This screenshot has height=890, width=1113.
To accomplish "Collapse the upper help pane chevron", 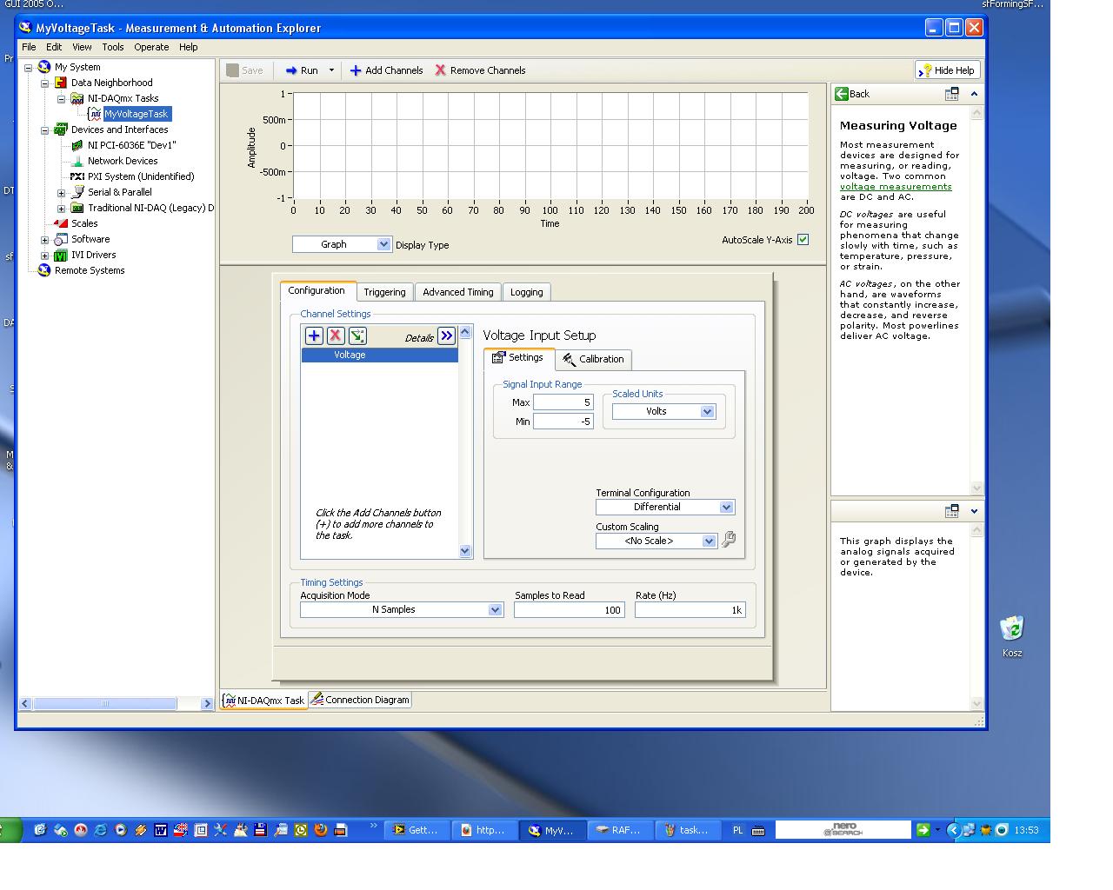I will pyautogui.click(x=974, y=94).
